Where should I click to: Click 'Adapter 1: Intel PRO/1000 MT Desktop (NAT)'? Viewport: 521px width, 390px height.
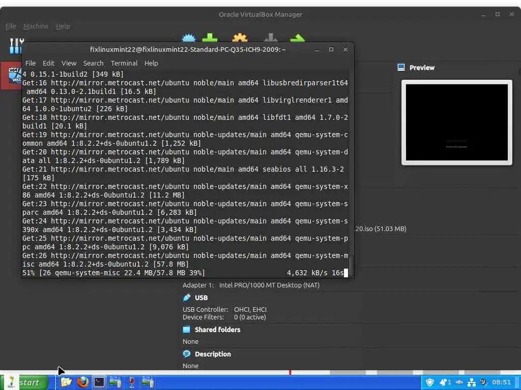click(x=251, y=285)
